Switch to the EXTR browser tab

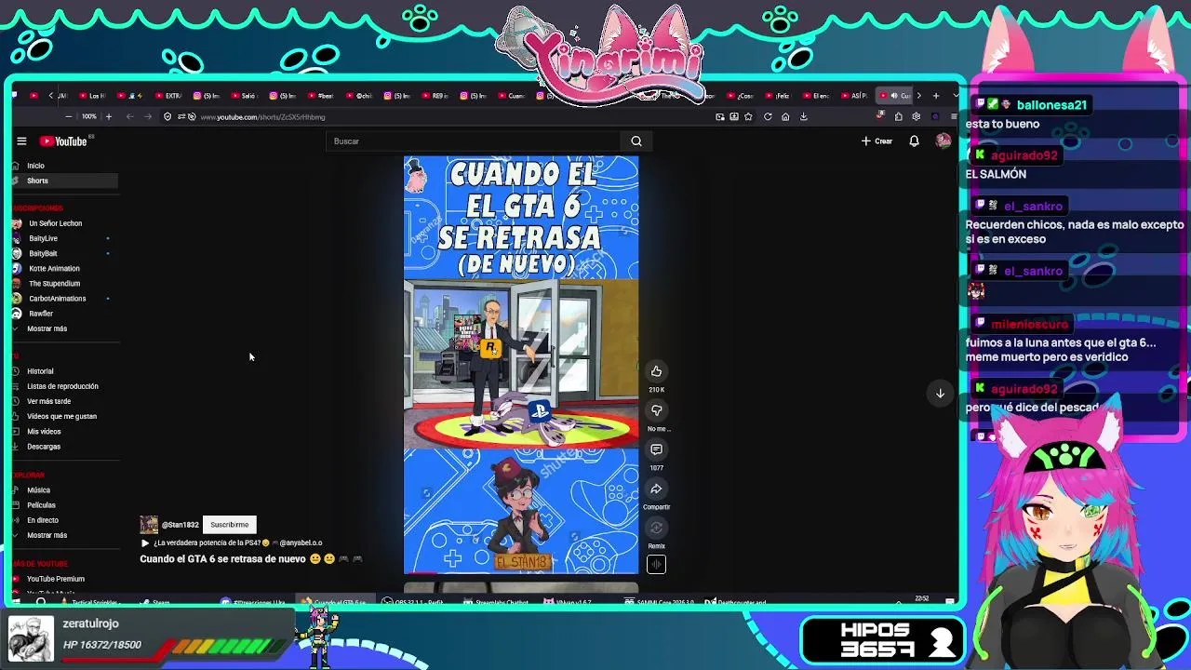(x=169, y=96)
